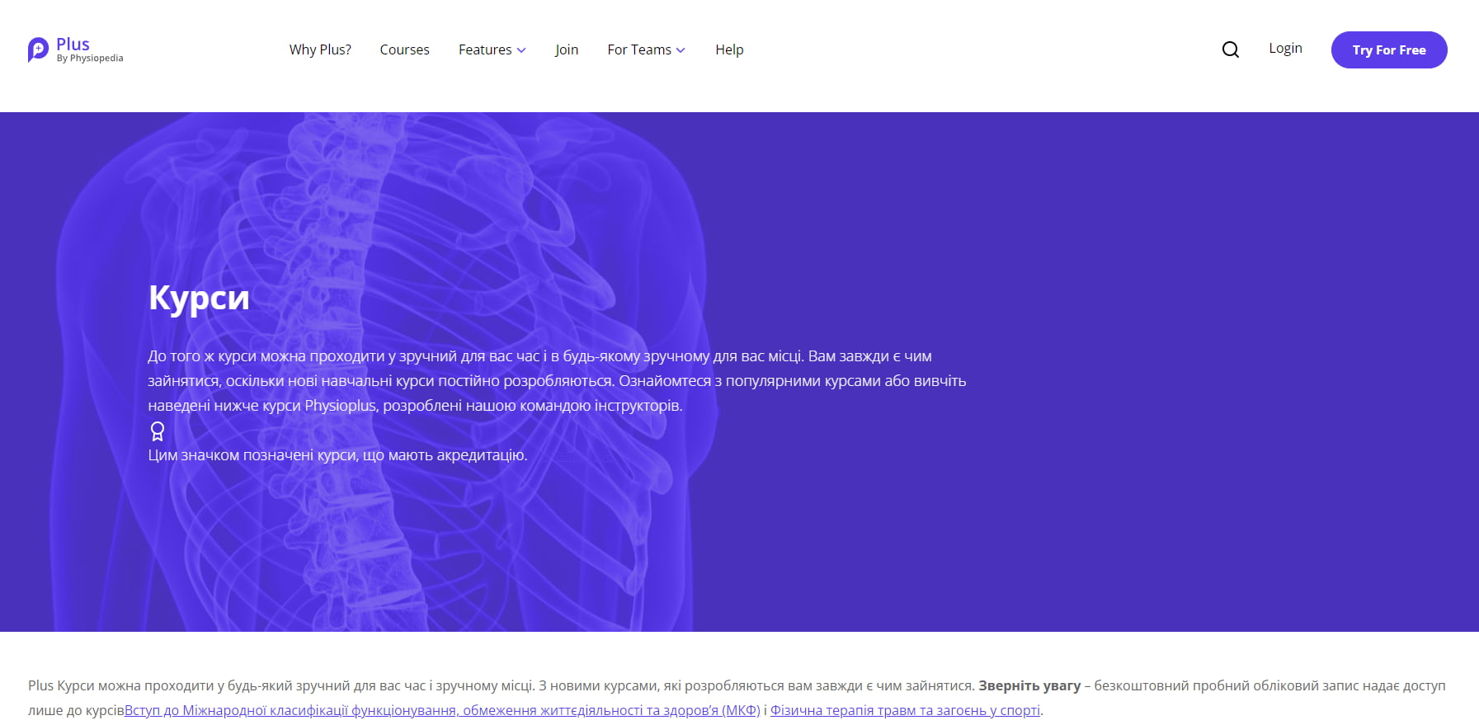Open the МКФ classification course link
This screenshot has width=1479, height=725.
click(442, 710)
